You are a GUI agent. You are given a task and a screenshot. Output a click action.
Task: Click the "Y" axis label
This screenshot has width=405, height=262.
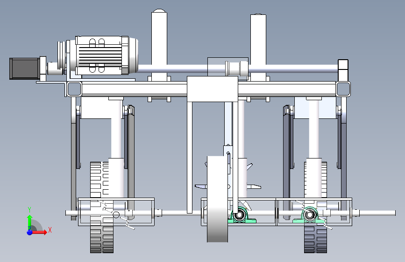[29, 210]
